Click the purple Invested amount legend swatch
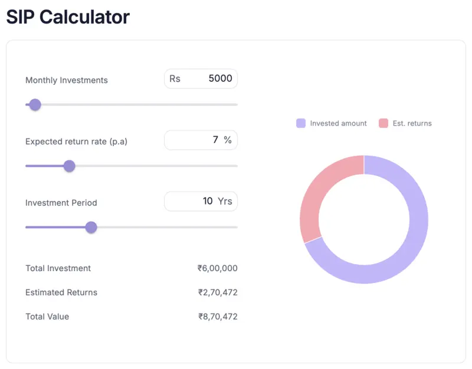This screenshot has height=369, width=472. click(301, 123)
